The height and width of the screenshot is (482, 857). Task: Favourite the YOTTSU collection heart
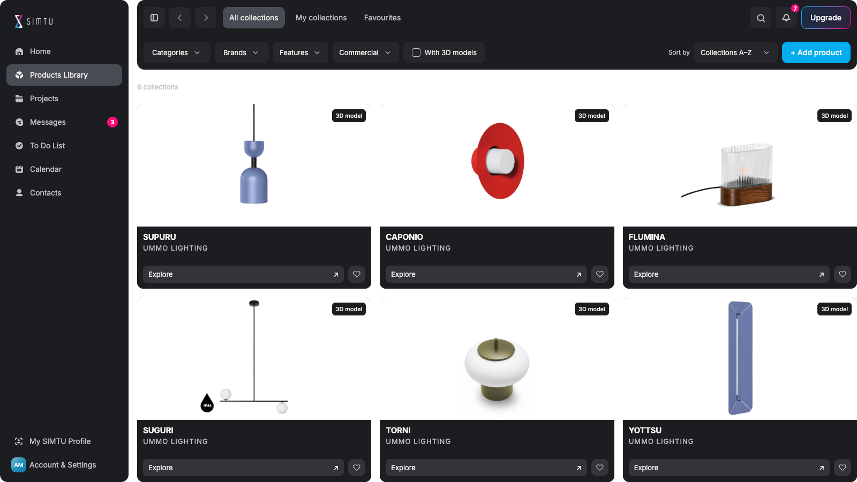843,468
